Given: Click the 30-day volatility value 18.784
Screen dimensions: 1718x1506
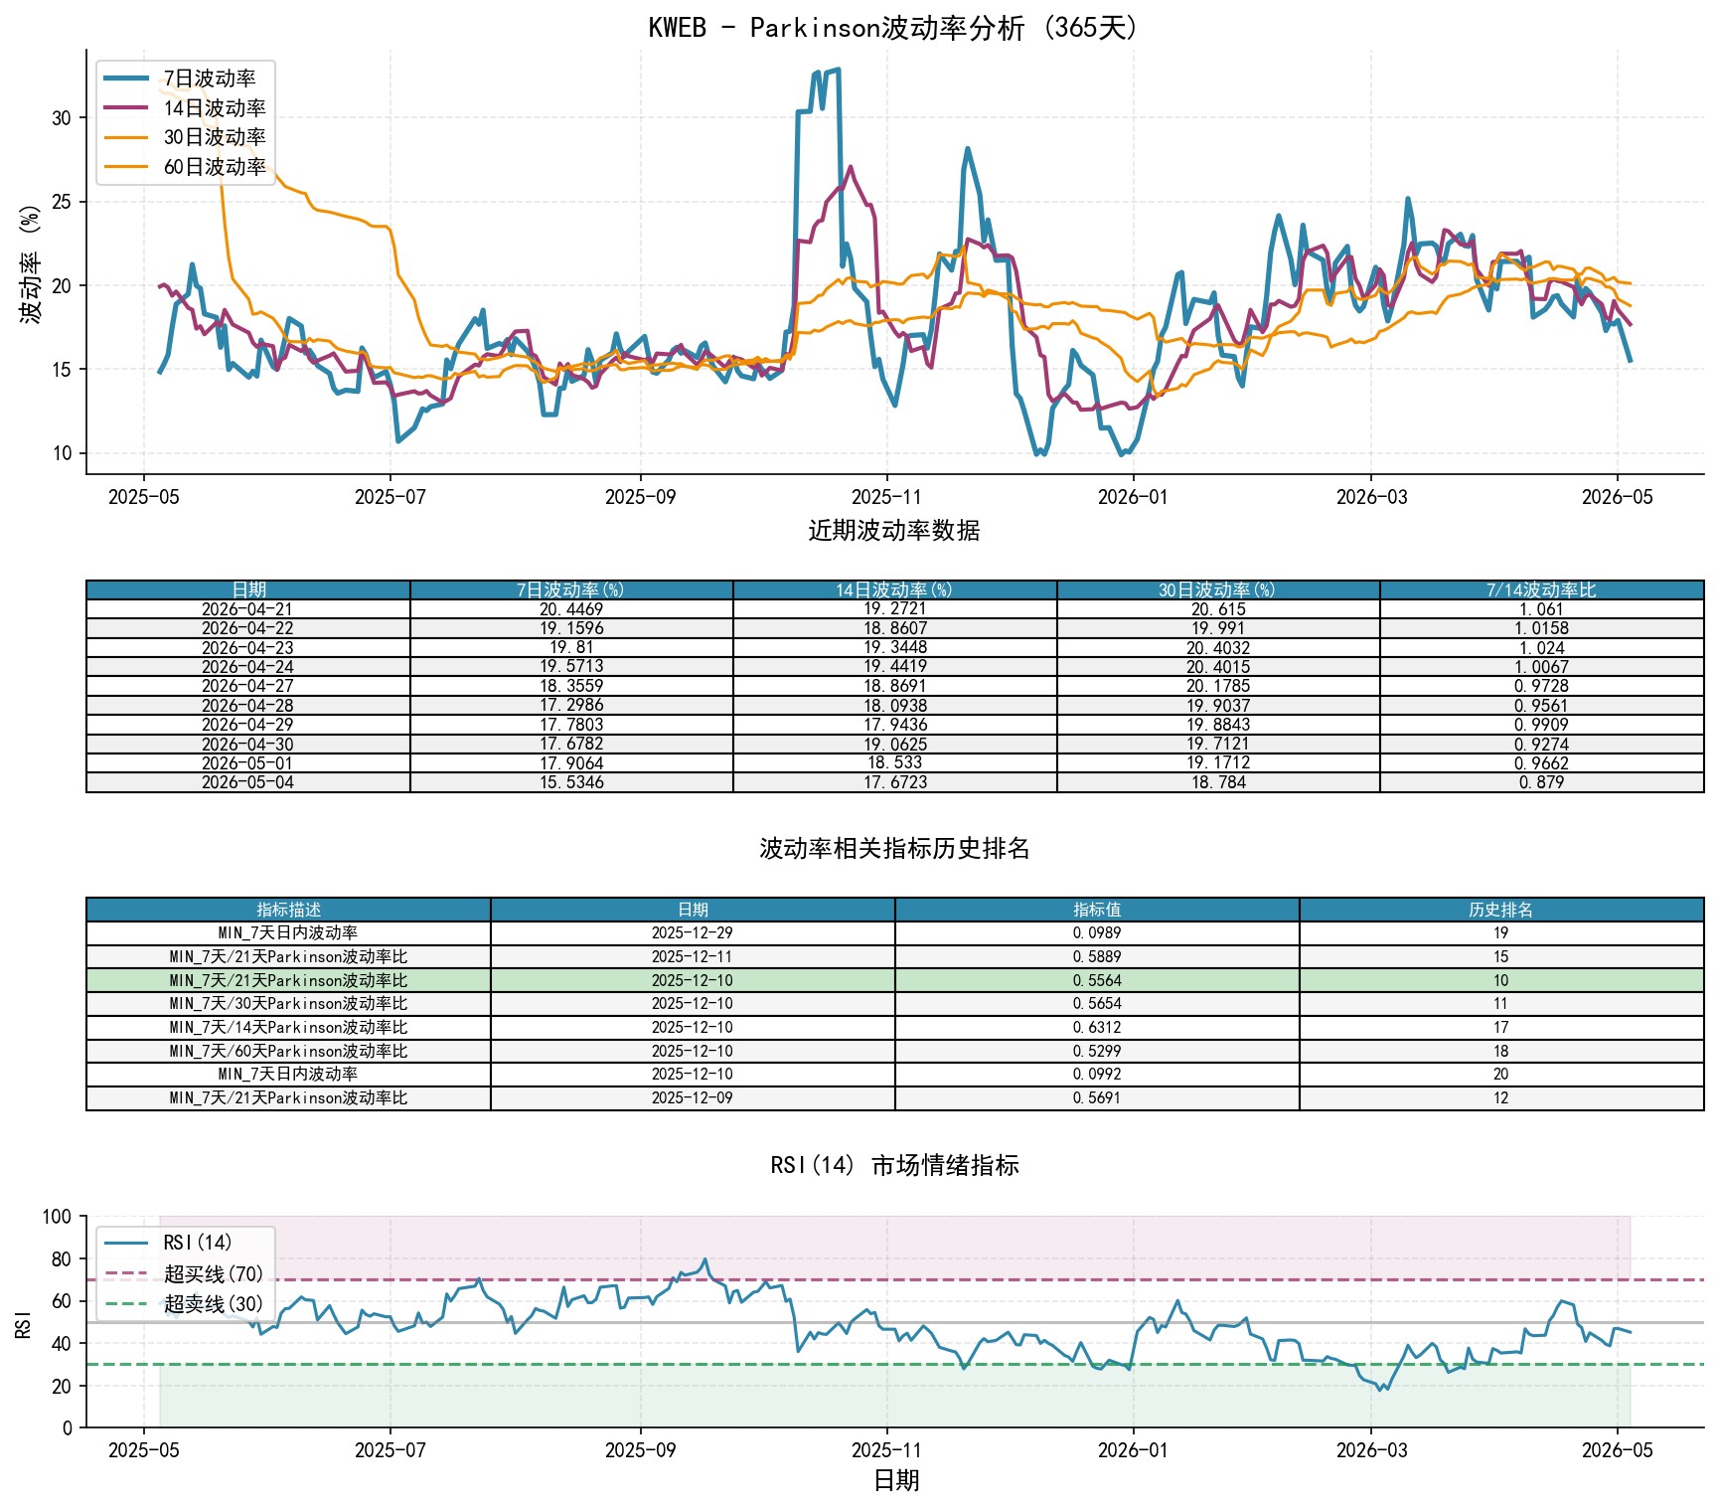Looking at the screenshot, I should click(1218, 782).
